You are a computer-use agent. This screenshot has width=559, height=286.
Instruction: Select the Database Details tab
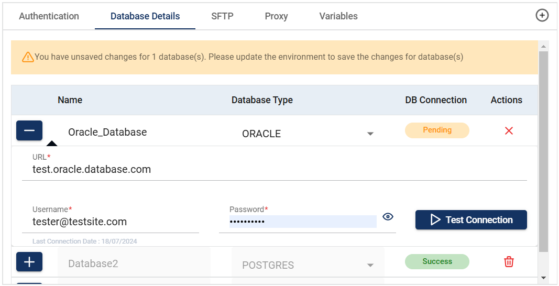coord(145,16)
